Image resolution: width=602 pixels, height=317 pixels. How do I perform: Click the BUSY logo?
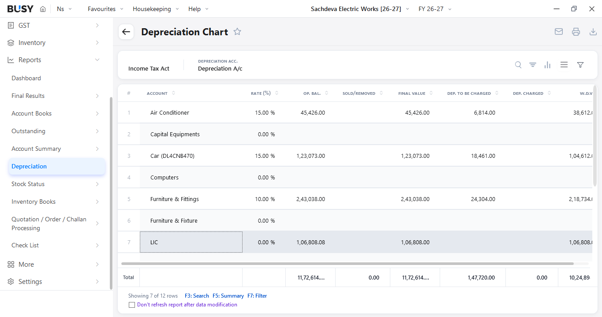coord(20,9)
